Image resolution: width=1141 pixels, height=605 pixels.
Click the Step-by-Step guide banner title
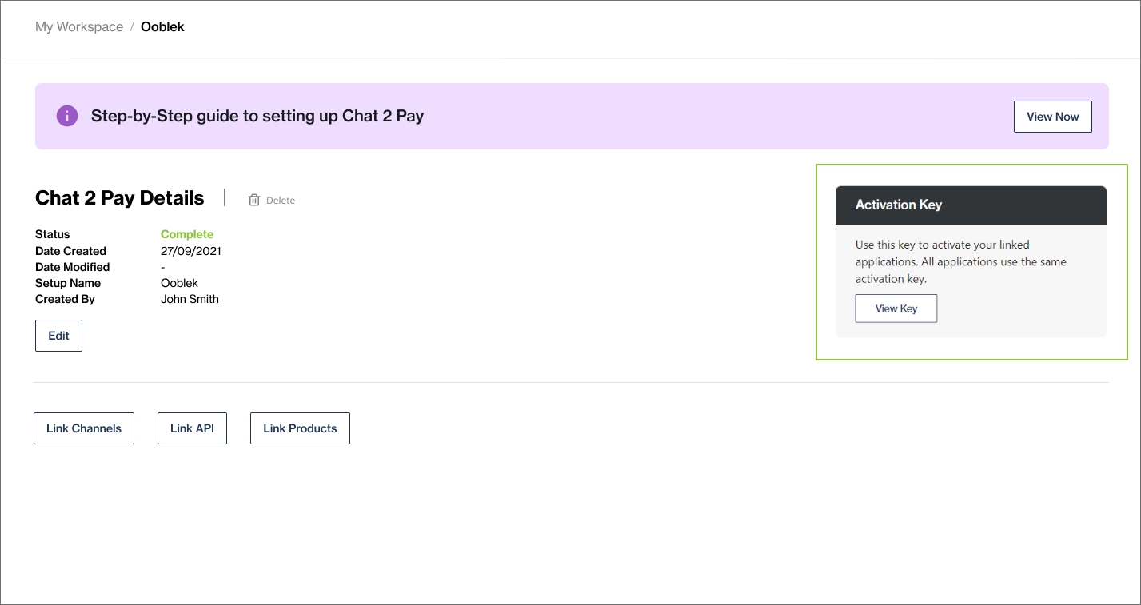coord(257,116)
